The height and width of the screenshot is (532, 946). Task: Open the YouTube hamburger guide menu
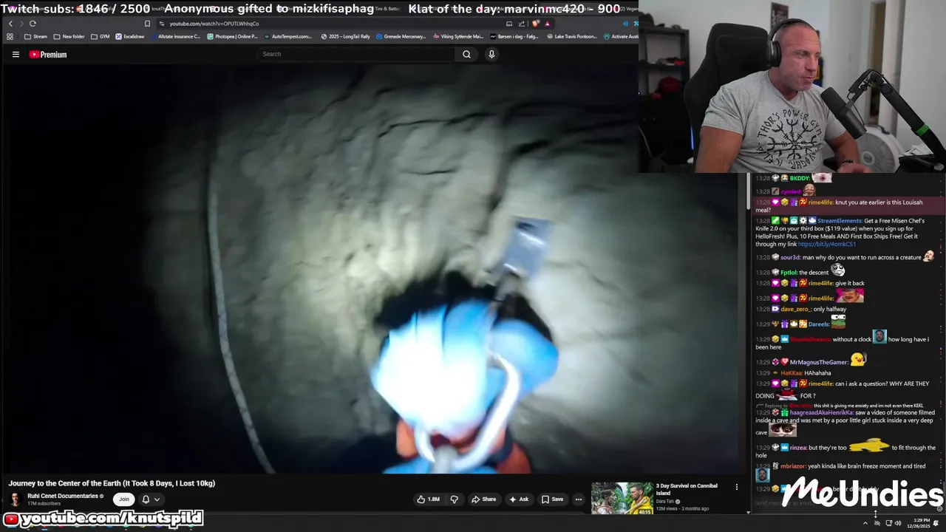coord(16,54)
